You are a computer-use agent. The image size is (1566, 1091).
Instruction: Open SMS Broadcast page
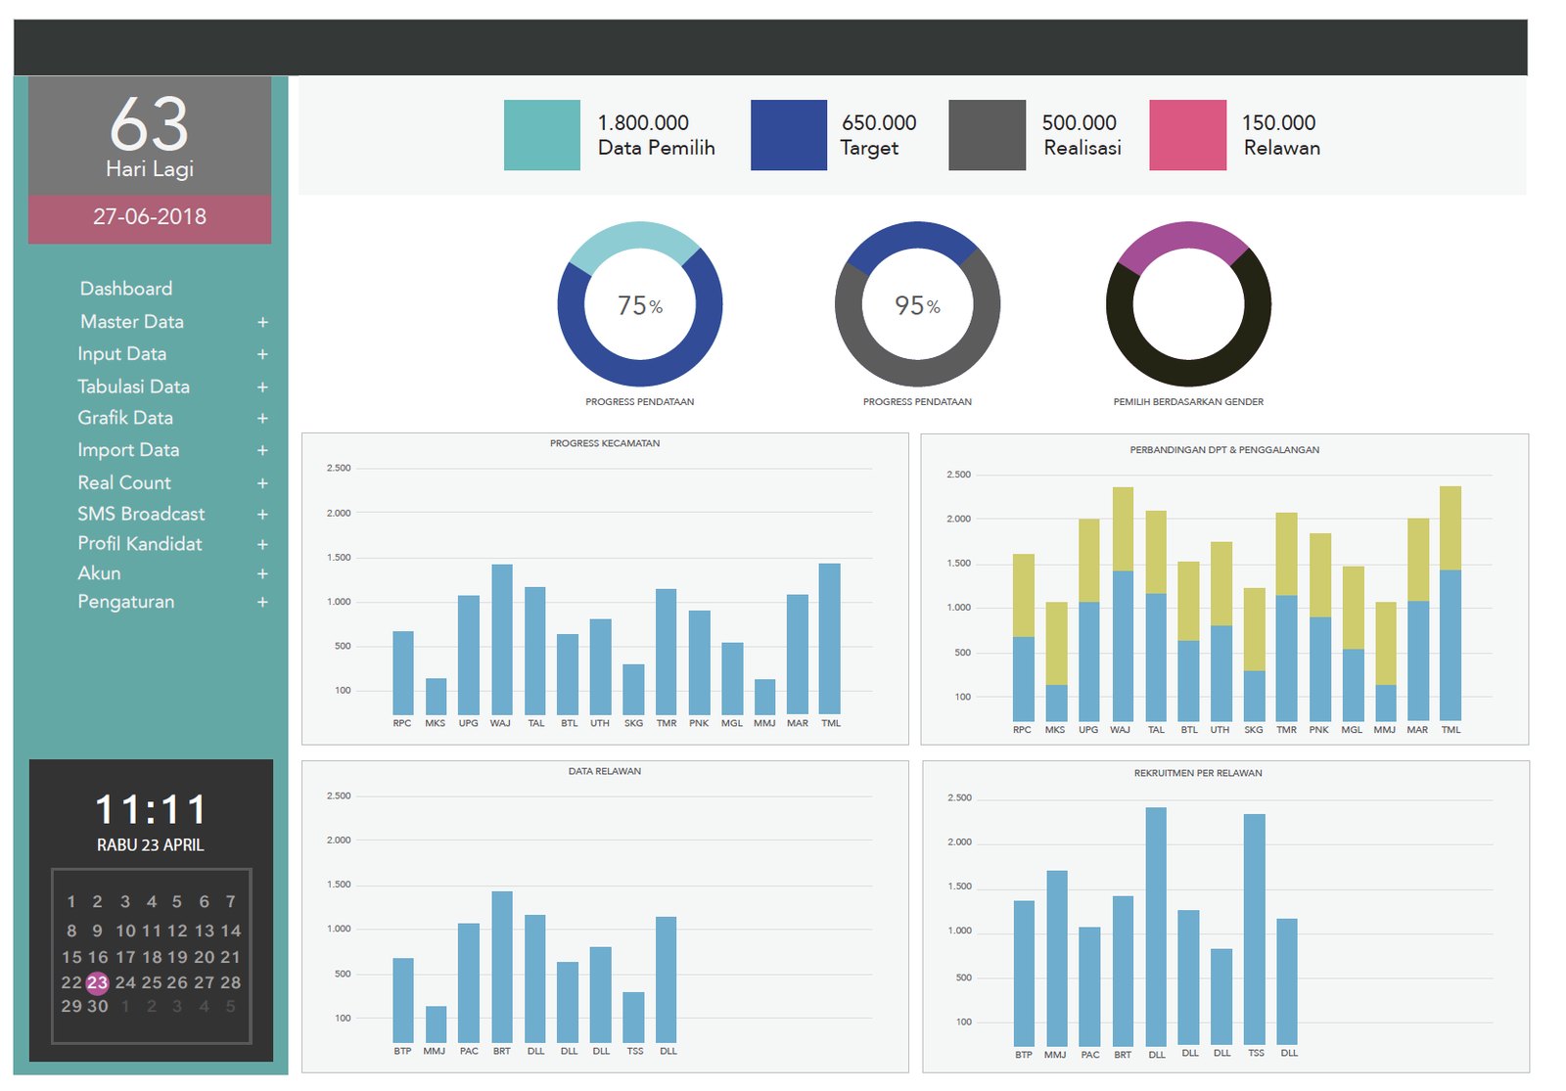click(142, 514)
